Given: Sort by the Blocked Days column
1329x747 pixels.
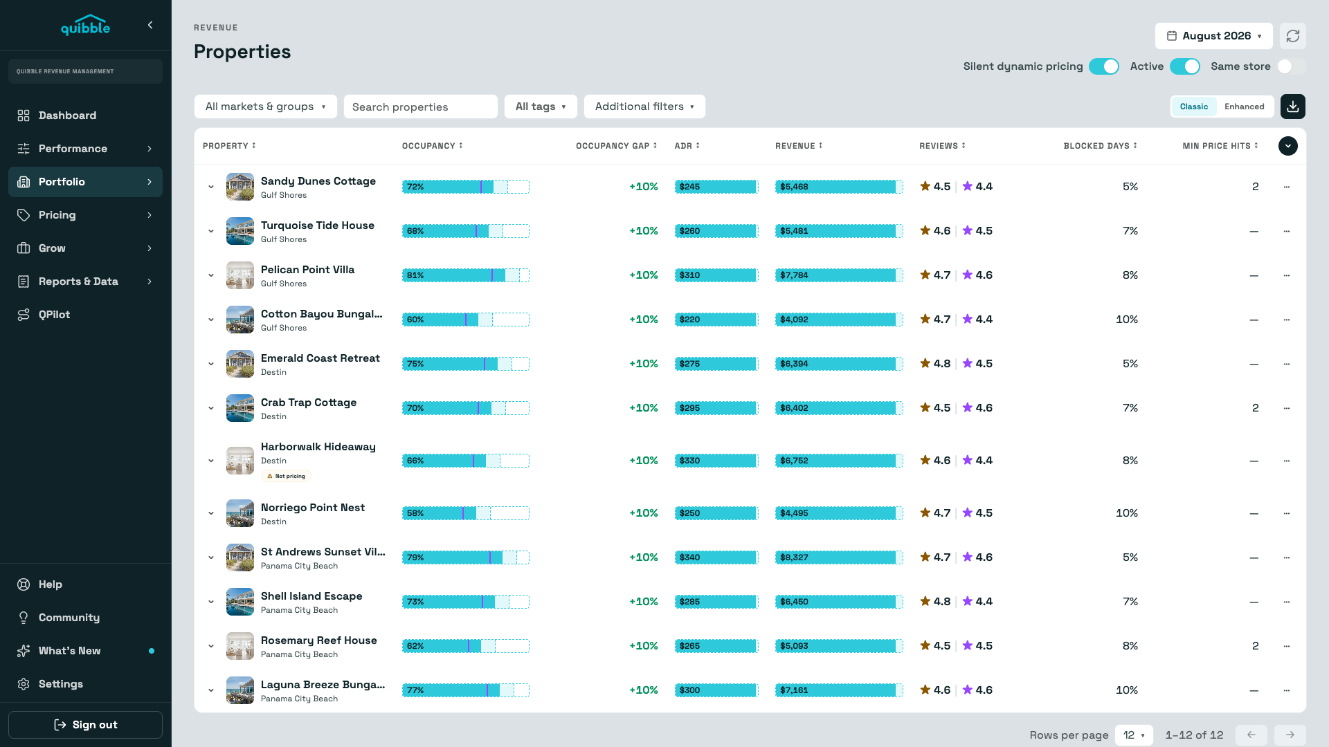Looking at the screenshot, I should (x=1101, y=146).
